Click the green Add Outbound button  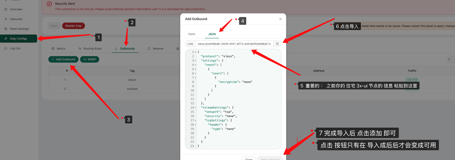tap(63, 59)
